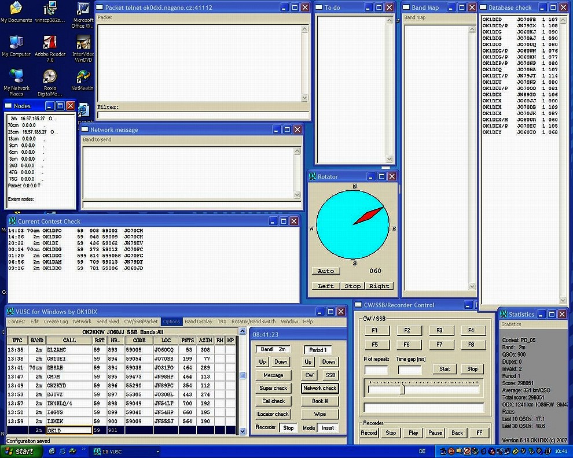573x458 pixels.
Task: Click Period Down button
Action: click(x=329, y=361)
